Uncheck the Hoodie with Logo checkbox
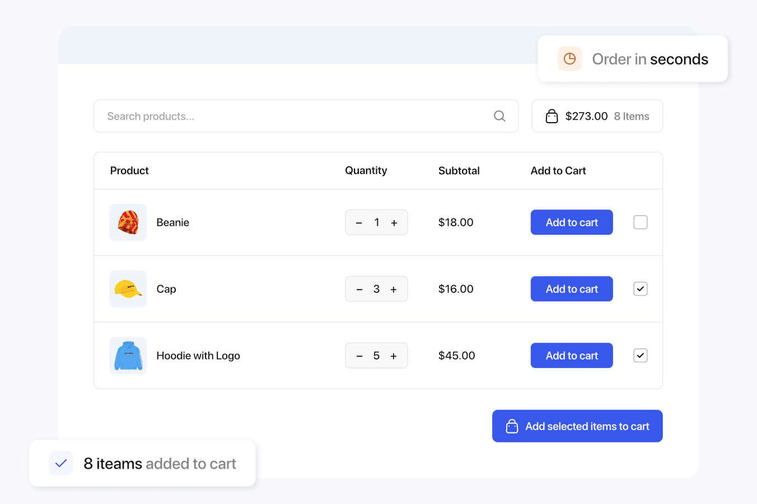This screenshot has width=757, height=504. coord(641,356)
